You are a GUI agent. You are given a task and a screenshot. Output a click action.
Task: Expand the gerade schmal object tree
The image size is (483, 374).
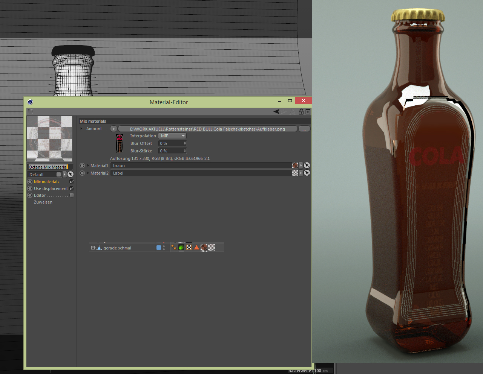point(93,248)
